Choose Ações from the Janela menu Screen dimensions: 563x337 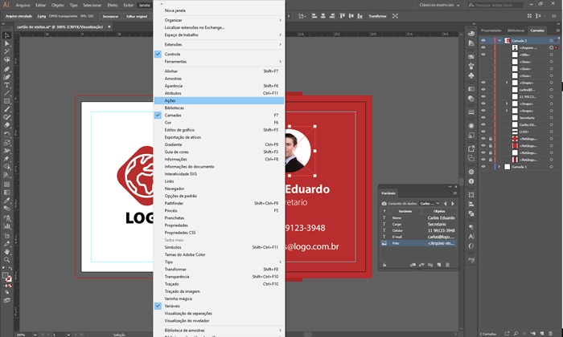219,100
